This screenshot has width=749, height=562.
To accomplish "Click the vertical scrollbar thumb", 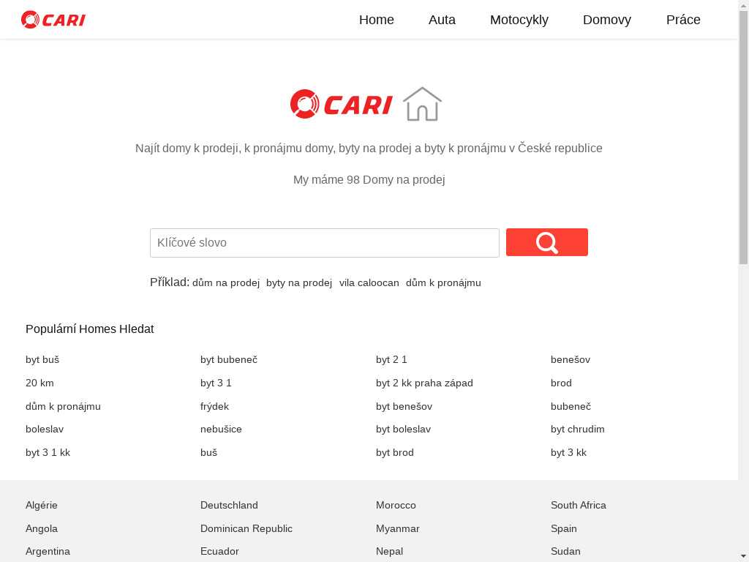I will click(743, 137).
